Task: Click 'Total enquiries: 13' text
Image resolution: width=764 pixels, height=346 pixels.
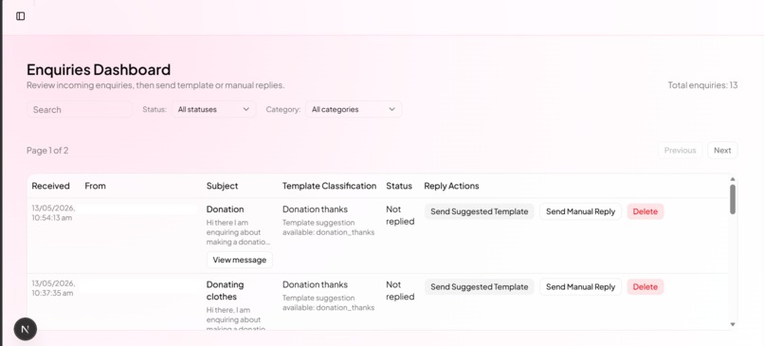Action: (702, 85)
